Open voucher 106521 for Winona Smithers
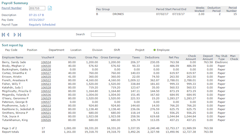The height and width of the screenshot is (135, 240). (x=46, y=113)
